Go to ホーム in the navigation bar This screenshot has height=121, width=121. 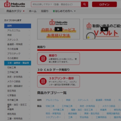coord(33,11)
